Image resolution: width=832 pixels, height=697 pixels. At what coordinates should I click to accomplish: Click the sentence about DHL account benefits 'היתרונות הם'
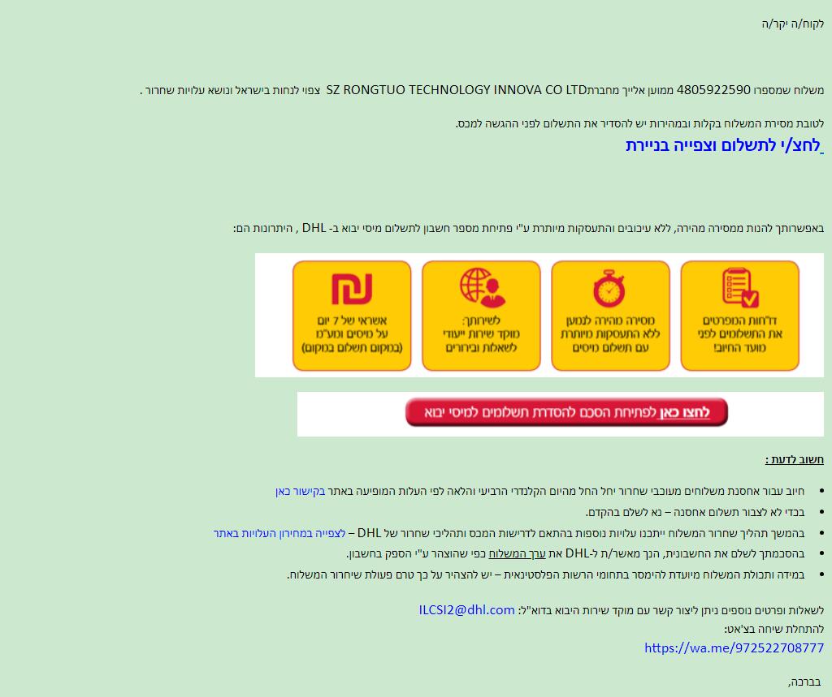528,229
